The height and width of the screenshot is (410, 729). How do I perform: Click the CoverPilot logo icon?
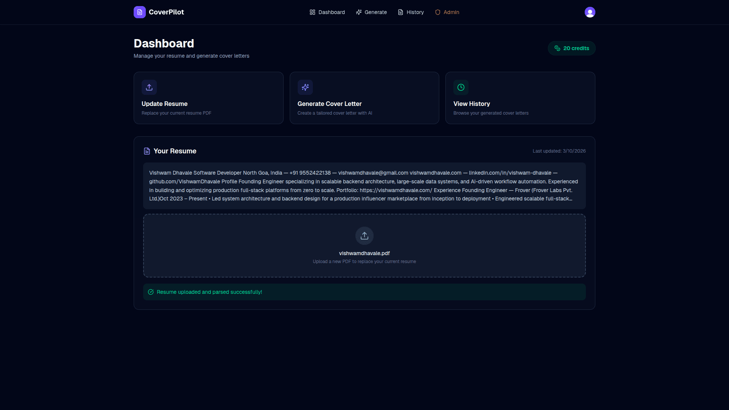pos(139,12)
